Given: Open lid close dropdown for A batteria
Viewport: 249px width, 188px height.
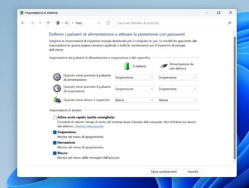Looking at the screenshot, I should tap(134, 100).
